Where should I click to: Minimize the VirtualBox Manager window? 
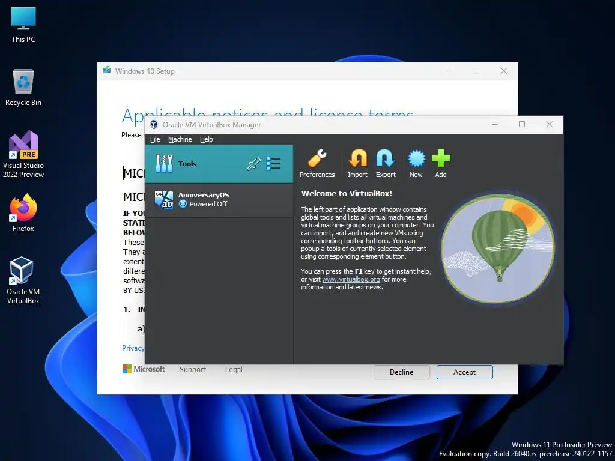coord(495,125)
